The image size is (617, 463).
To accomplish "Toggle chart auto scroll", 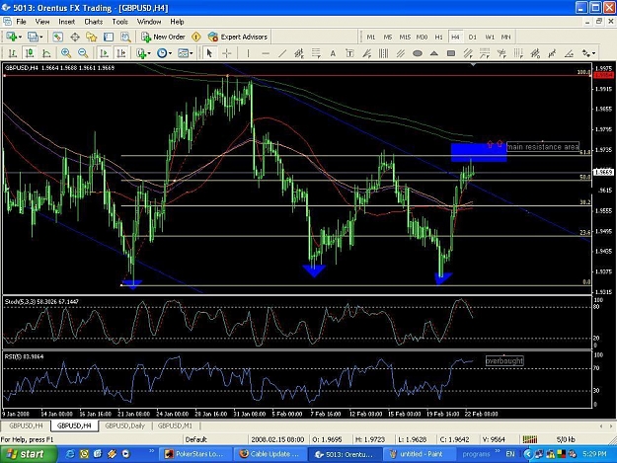I will click(x=104, y=53).
